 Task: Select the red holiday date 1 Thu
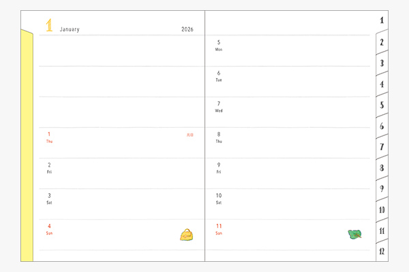tap(48, 137)
